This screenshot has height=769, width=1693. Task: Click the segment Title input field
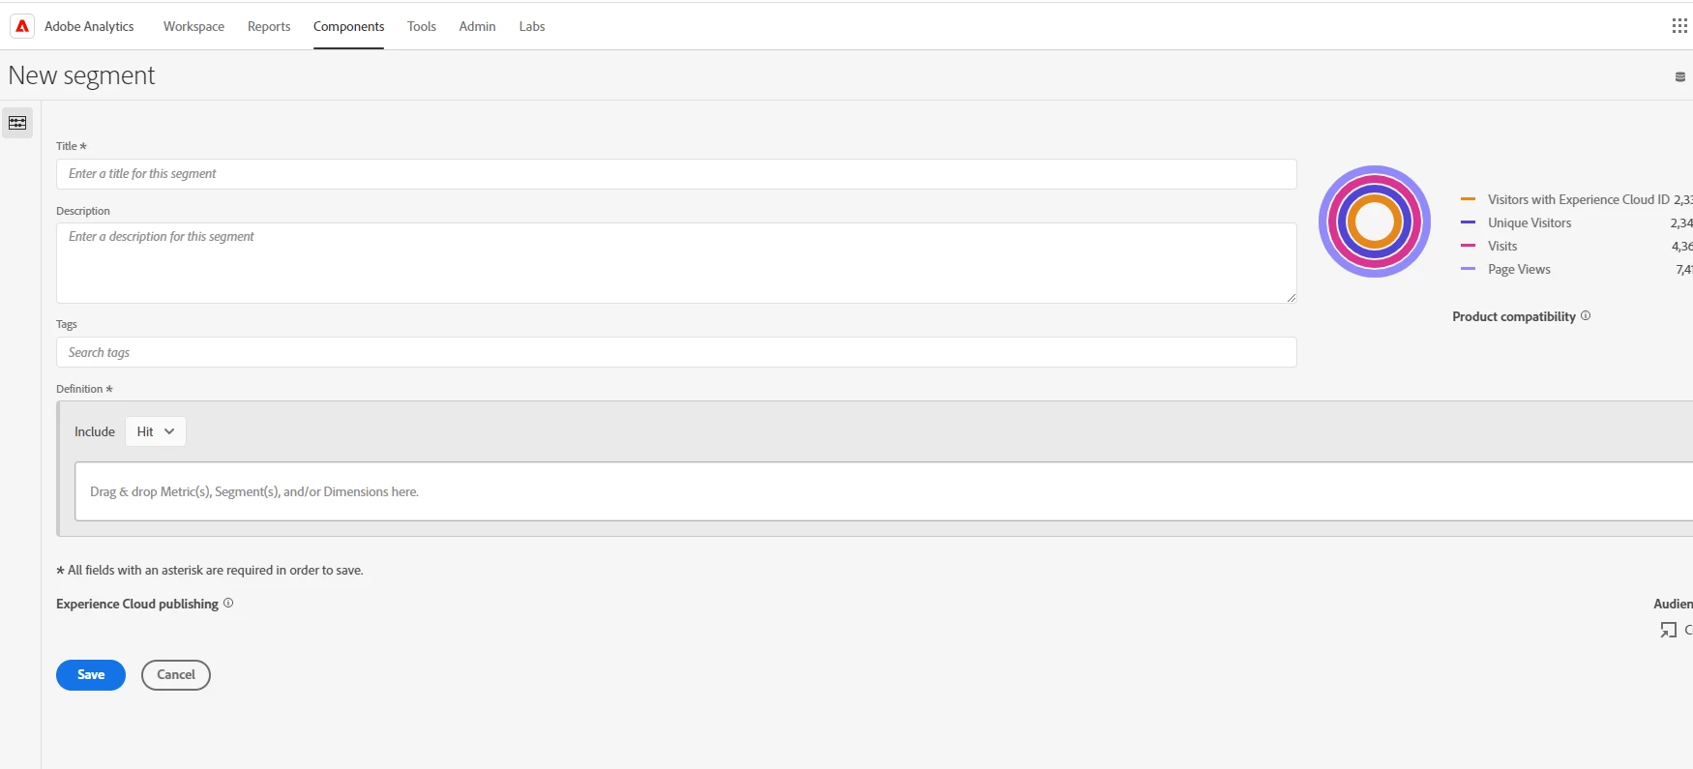[676, 174]
